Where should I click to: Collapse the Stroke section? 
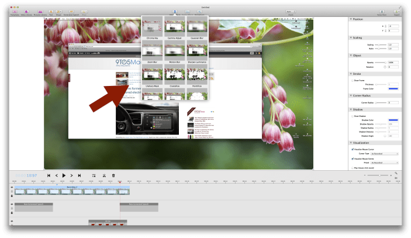coord(351,74)
